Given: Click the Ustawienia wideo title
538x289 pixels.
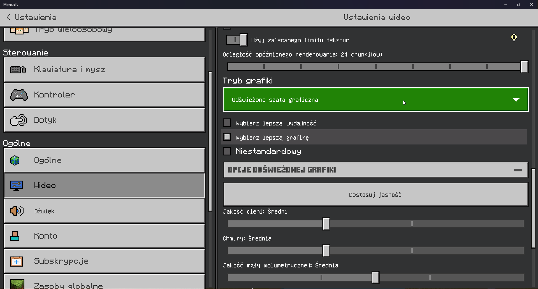Looking at the screenshot, I should tap(377, 17).
